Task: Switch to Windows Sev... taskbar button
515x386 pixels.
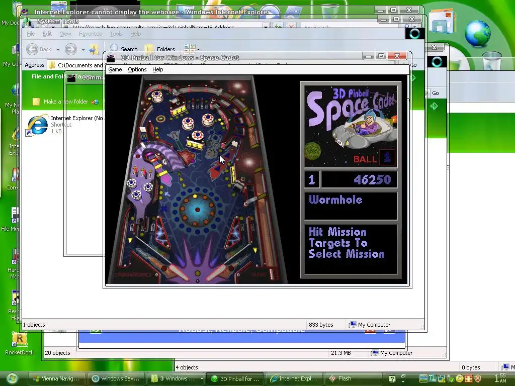Action: click(116, 379)
